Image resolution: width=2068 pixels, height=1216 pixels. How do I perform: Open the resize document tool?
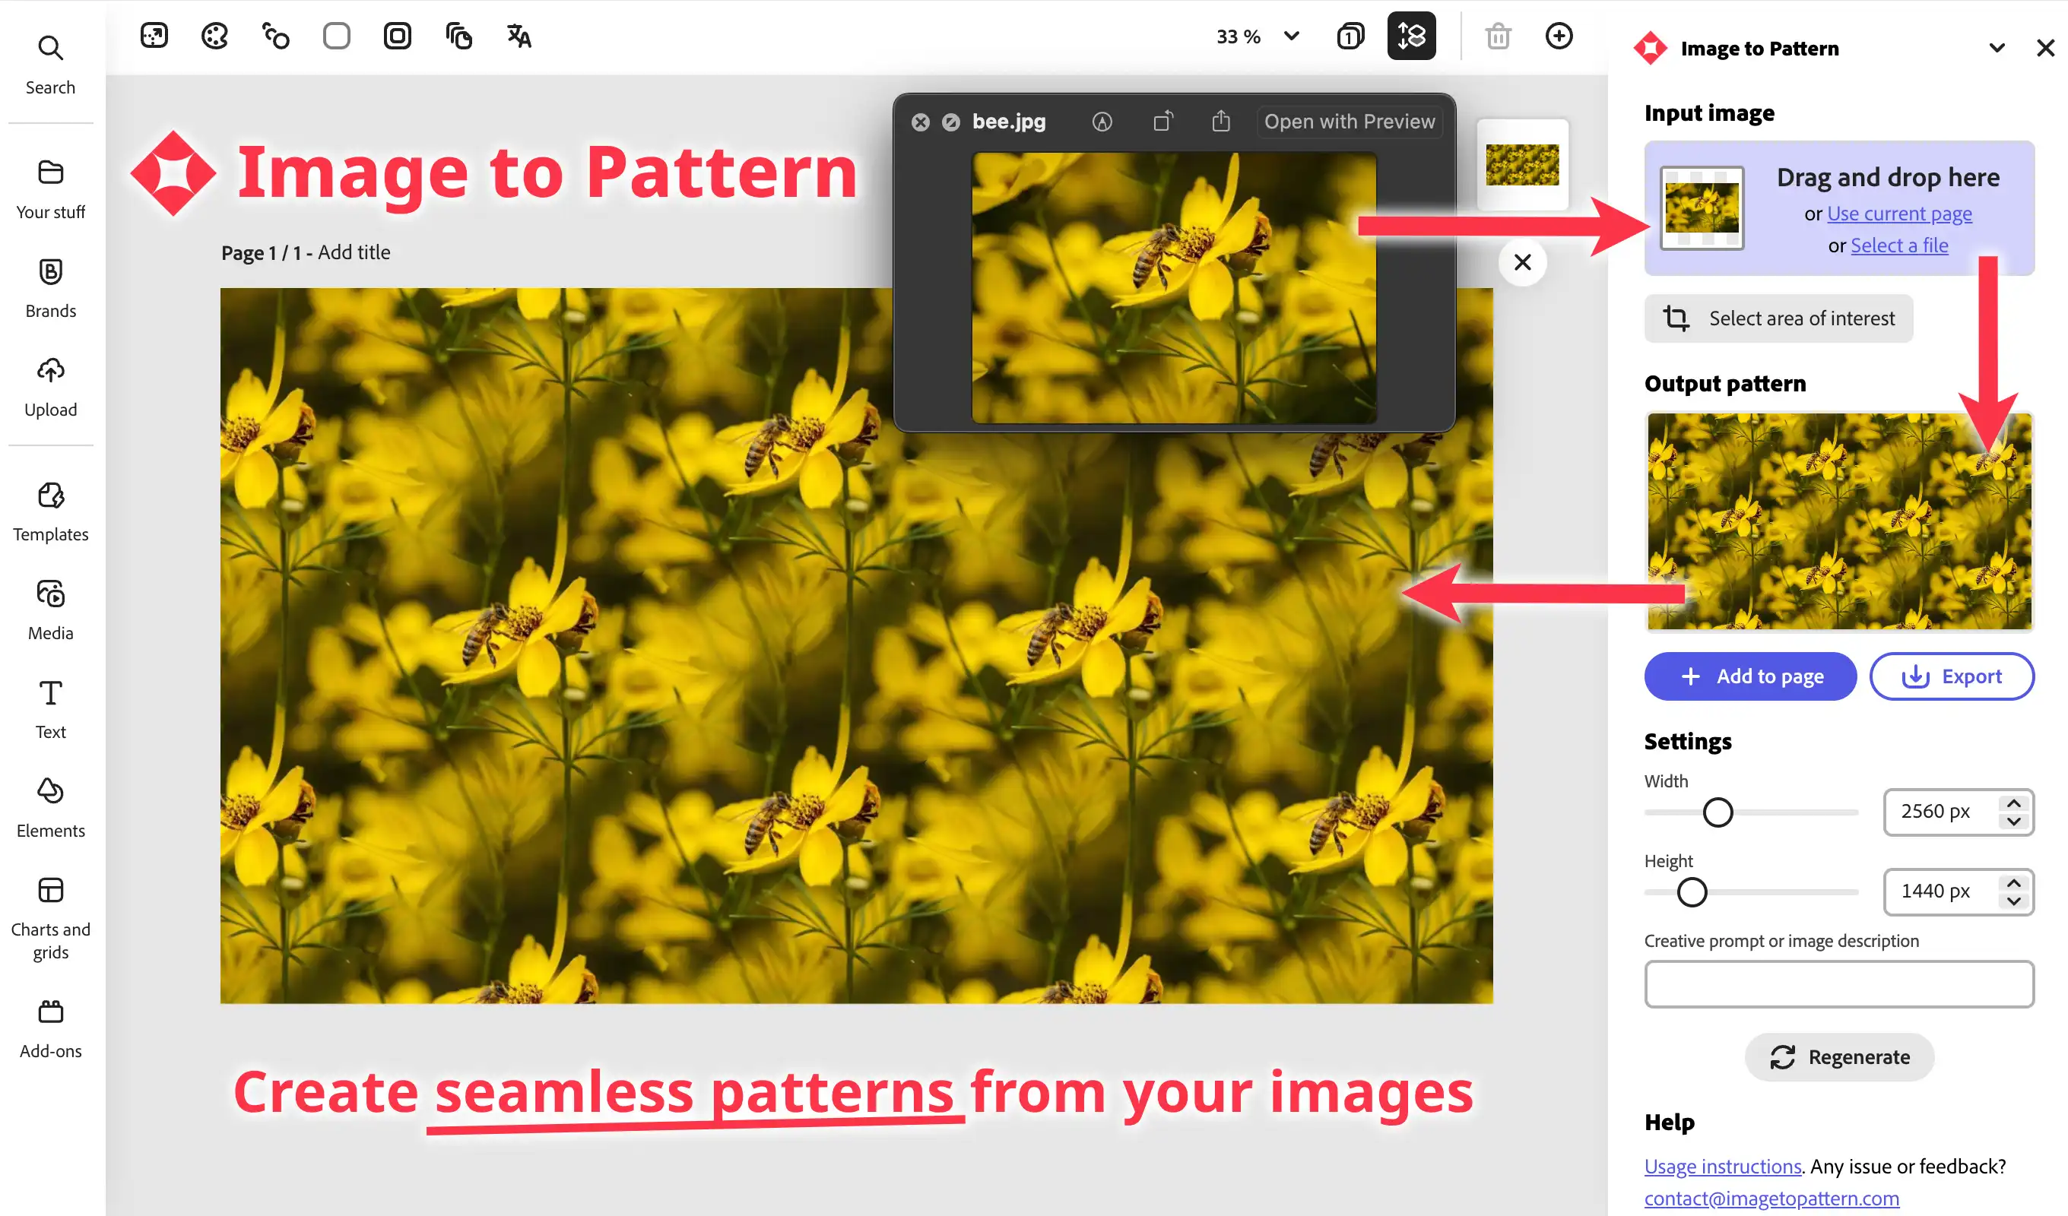click(x=154, y=35)
